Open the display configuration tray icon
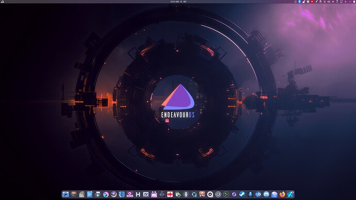Viewport: 356px width, 200px height. pyautogui.click(x=341, y=2)
